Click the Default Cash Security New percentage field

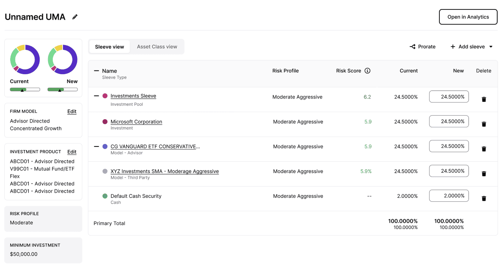click(449, 196)
